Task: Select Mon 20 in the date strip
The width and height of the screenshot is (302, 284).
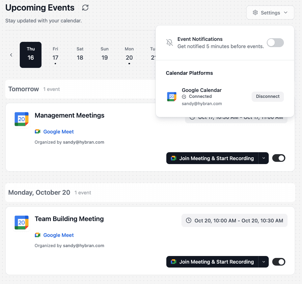Action: point(129,55)
